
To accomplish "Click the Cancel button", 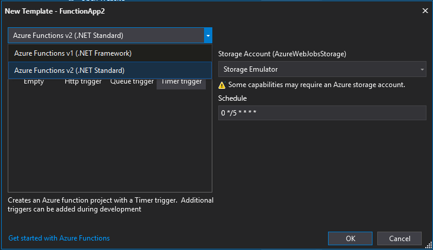I will [399, 238].
